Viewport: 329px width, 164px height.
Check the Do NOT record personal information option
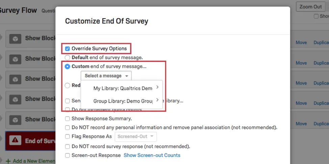[x=68, y=128]
